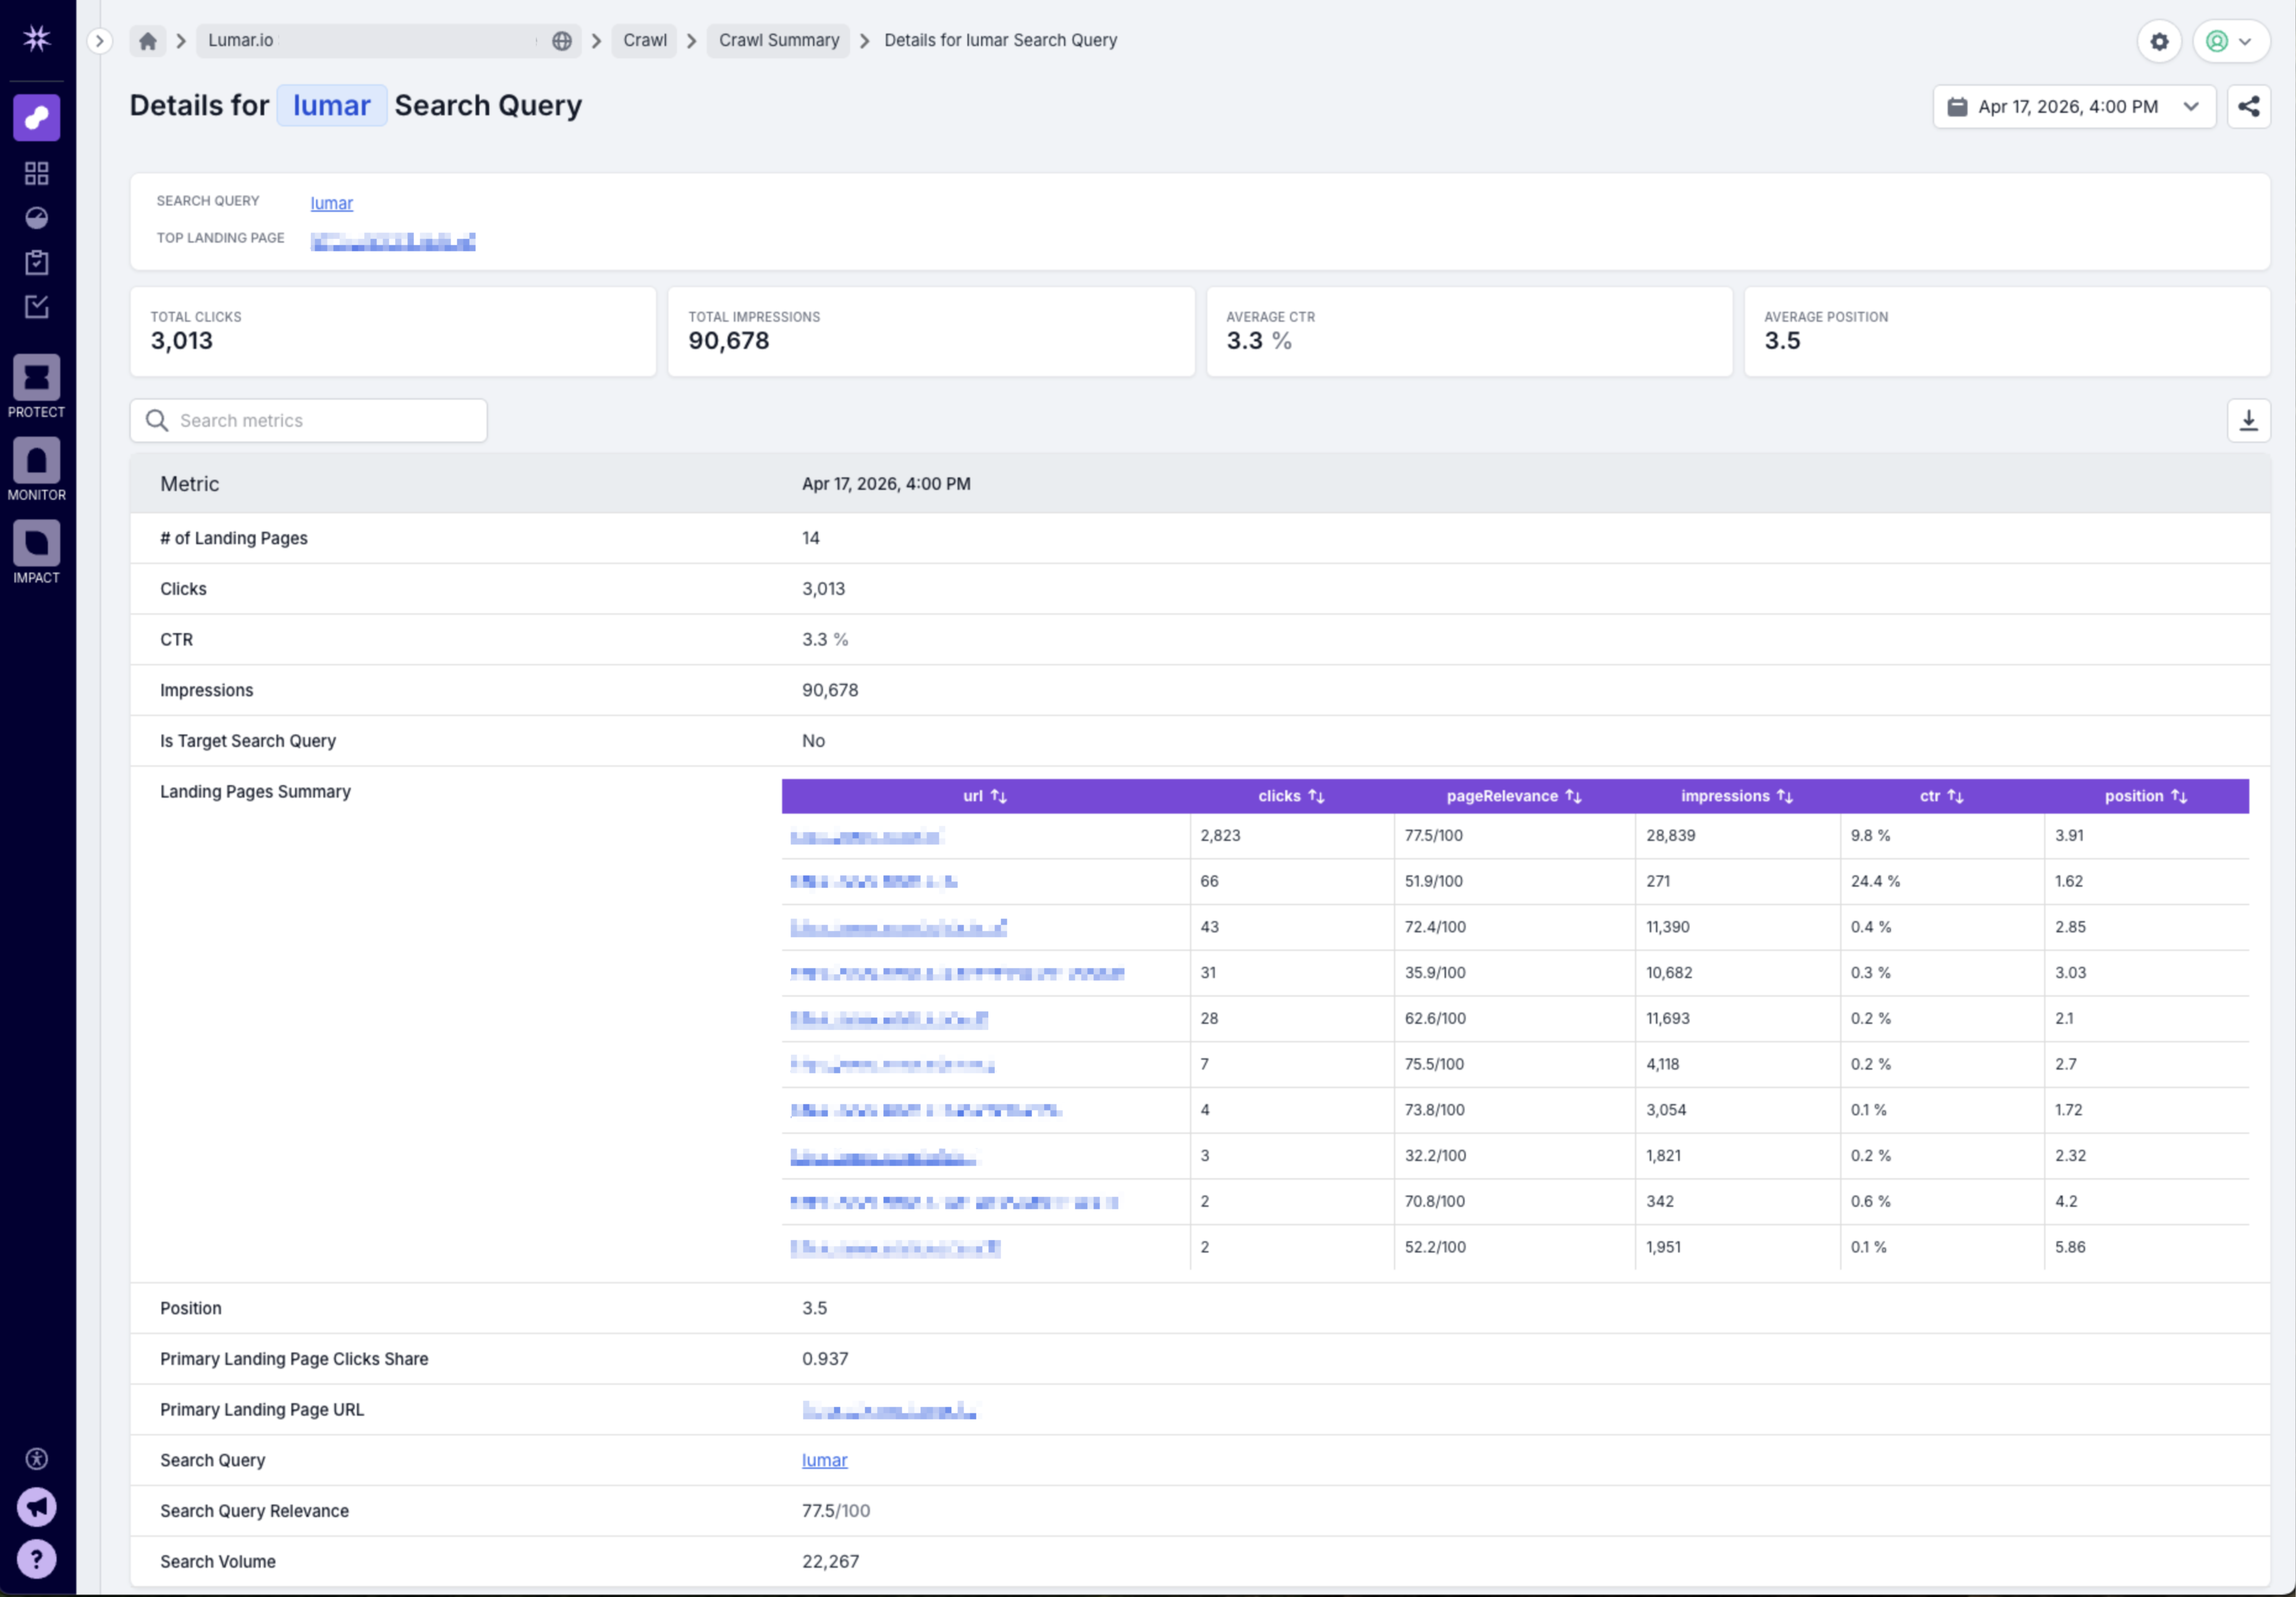Viewport: 2296px width, 1597px height.
Task: Click the Lumar star logo icon
Action: [x=37, y=38]
